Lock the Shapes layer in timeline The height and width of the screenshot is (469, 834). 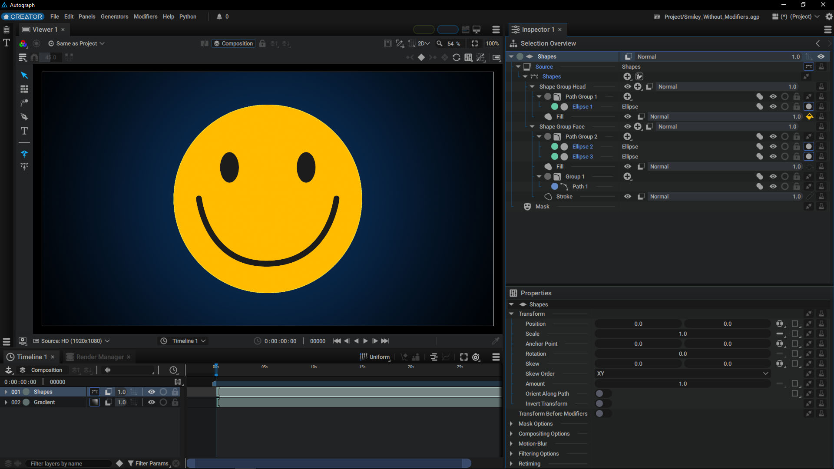pyautogui.click(x=175, y=392)
